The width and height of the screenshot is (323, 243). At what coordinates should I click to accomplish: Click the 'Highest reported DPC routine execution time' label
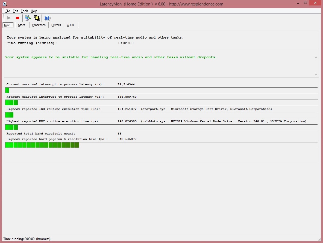point(53,121)
